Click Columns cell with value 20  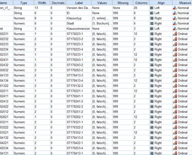(141, 8)
